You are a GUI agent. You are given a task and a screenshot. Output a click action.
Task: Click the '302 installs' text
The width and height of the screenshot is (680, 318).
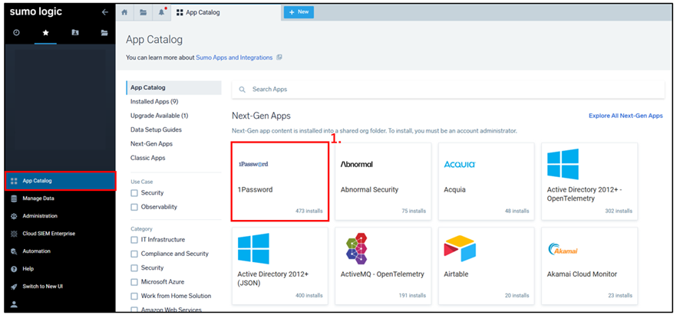[619, 211]
